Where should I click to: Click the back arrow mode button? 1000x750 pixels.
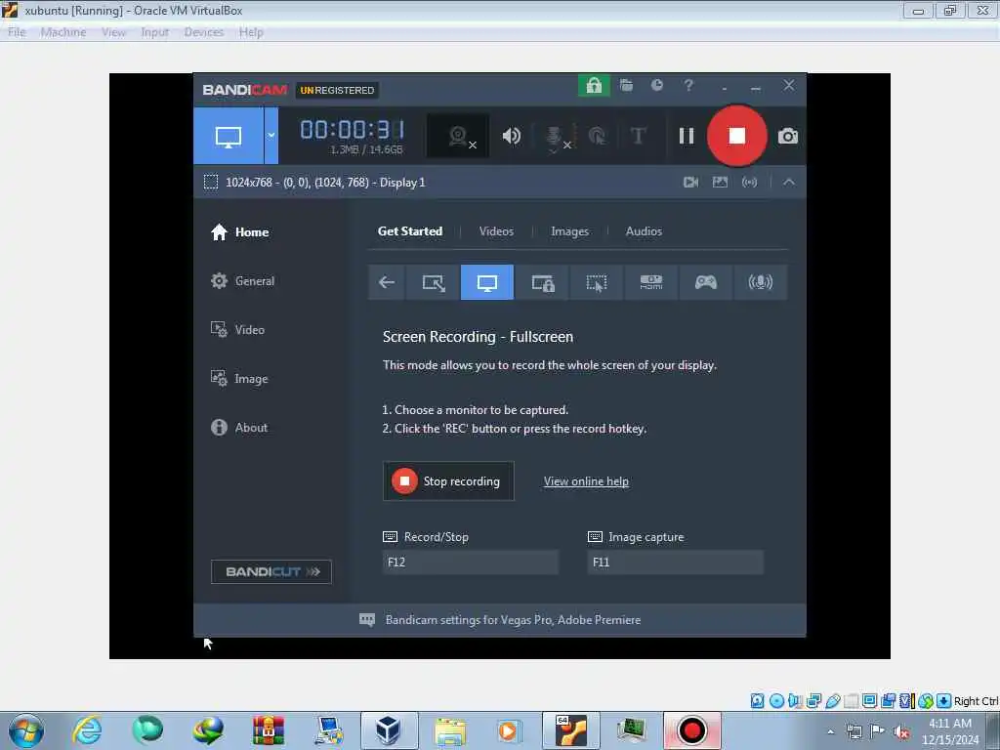(387, 282)
